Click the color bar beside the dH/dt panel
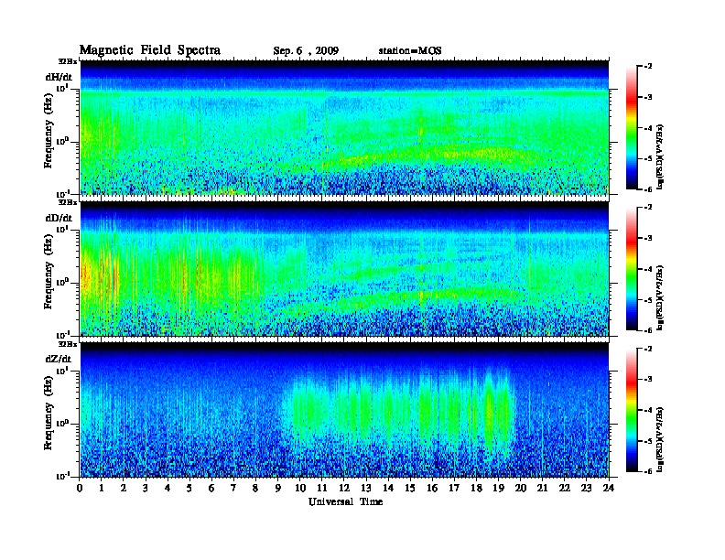 pyautogui.click(x=632, y=127)
